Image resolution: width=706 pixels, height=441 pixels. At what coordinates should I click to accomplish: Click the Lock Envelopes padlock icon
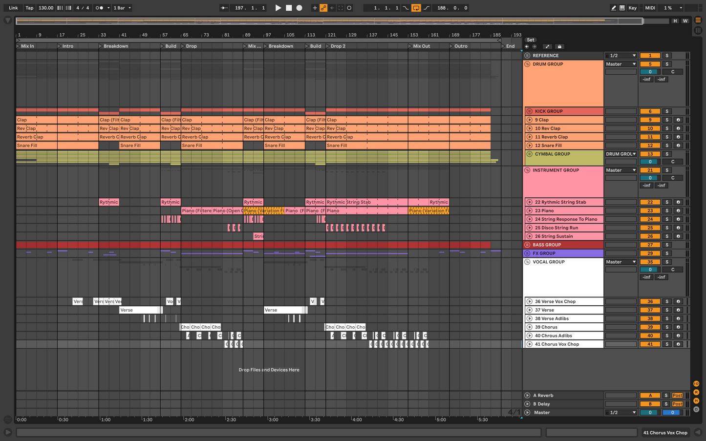pyautogui.click(x=559, y=47)
